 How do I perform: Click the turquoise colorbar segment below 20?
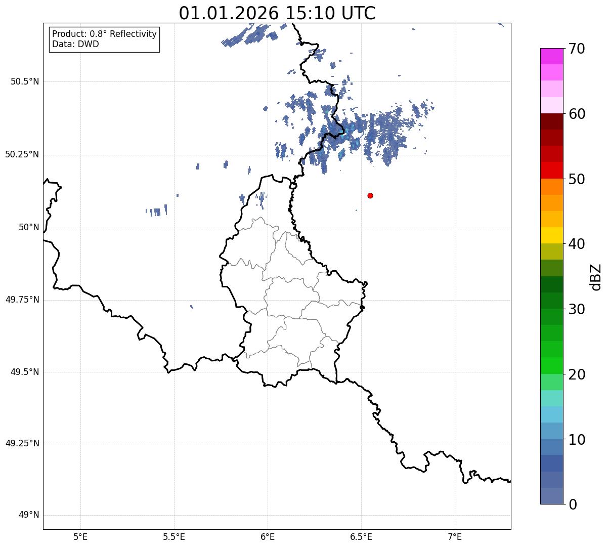pyautogui.click(x=551, y=398)
